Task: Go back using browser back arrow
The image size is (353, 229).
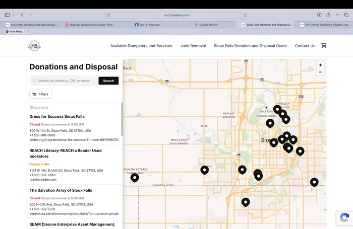Action: point(22,15)
